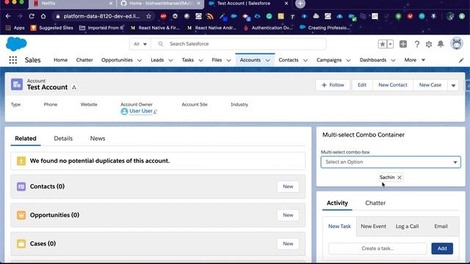The width and height of the screenshot is (470, 264).
Task: Open the Setup gear icon
Action: pos(429,44)
